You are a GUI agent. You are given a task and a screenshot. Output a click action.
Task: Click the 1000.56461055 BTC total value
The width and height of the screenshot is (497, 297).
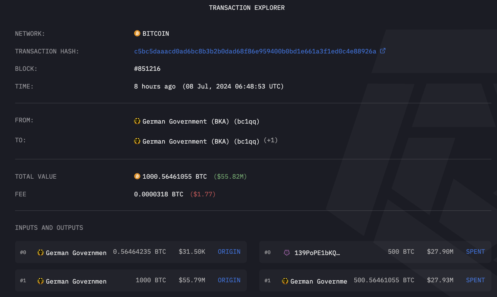[175, 176]
